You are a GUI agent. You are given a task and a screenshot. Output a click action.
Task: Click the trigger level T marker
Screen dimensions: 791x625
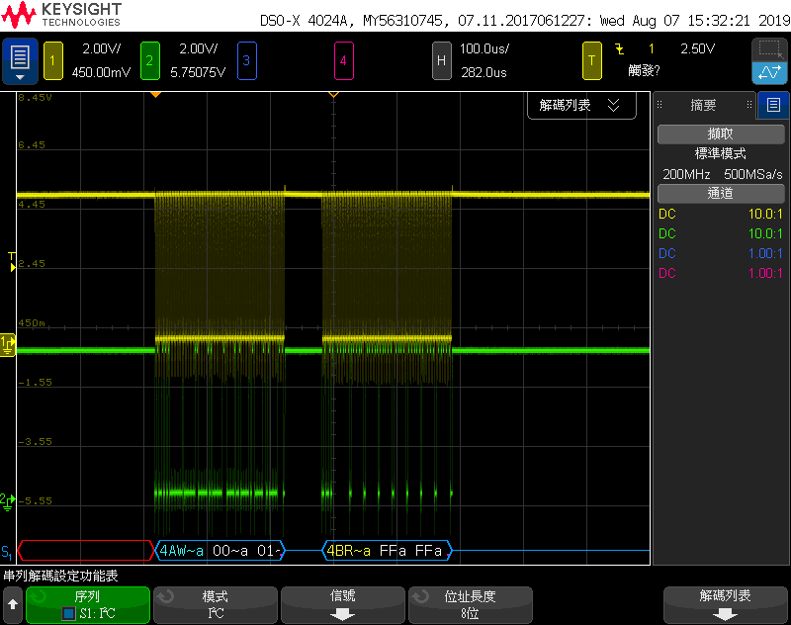pos(12,262)
